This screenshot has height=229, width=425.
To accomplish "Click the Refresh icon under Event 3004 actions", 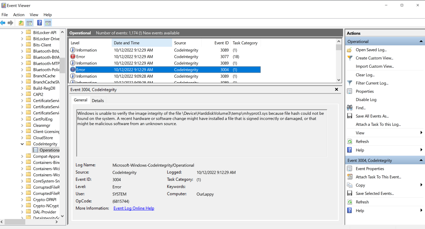I will coord(350,202).
